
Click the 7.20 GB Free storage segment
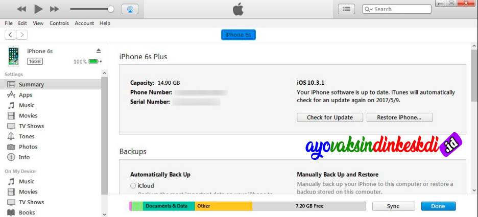pyautogui.click(x=309, y=206)
